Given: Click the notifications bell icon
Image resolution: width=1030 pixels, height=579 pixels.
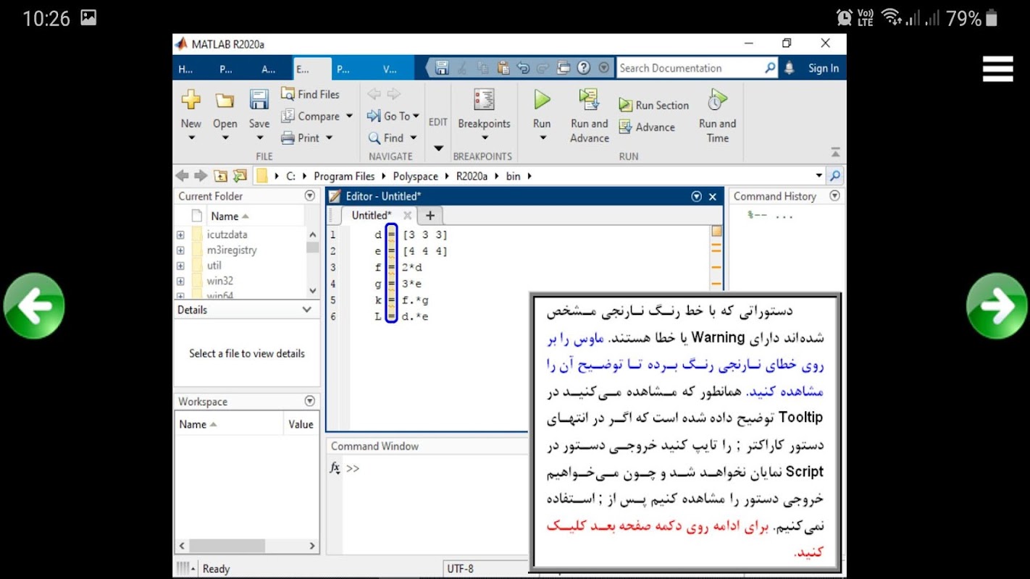Looking at the screenshot, I should [790, 68].
